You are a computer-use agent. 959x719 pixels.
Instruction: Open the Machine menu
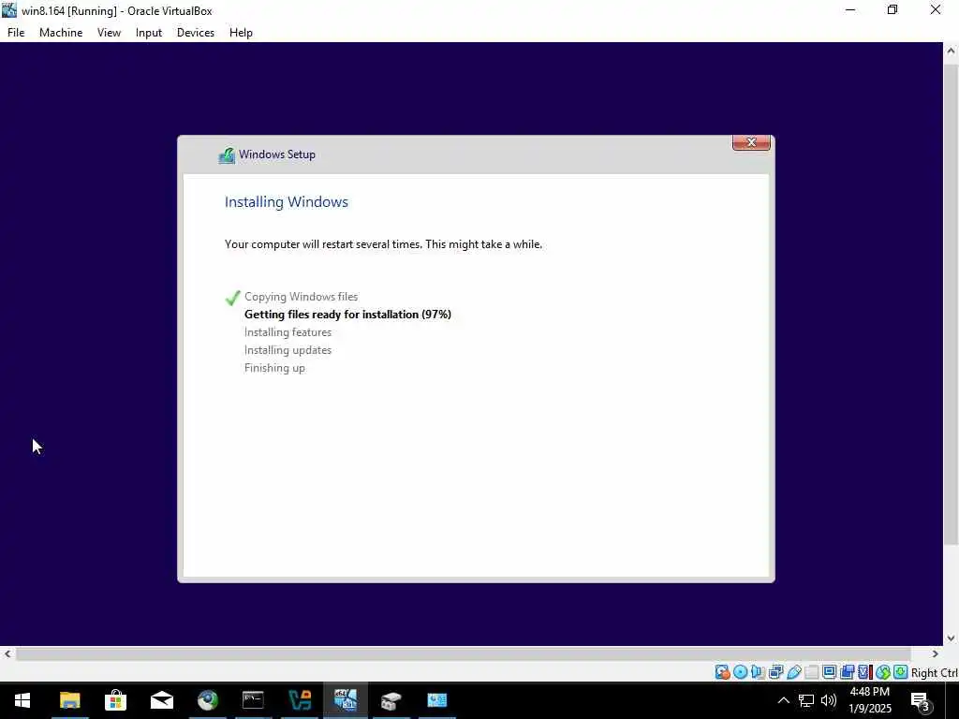tap(61, 33)
